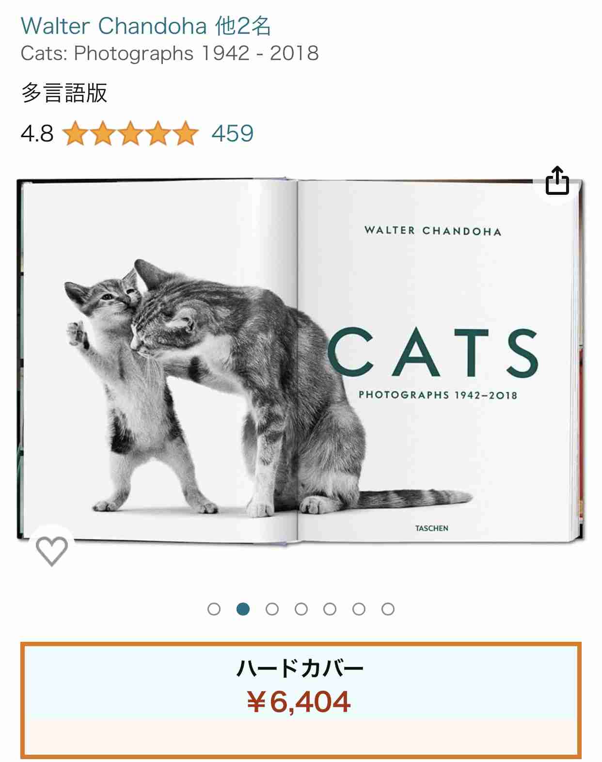Tap the five-star rating graphic
This screenshot has width=602, height=762.
point(131,134)
